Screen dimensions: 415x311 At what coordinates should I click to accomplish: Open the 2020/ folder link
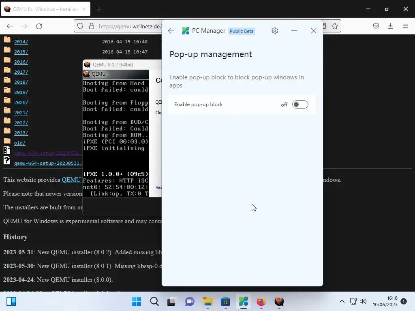(x=21, y=102)
